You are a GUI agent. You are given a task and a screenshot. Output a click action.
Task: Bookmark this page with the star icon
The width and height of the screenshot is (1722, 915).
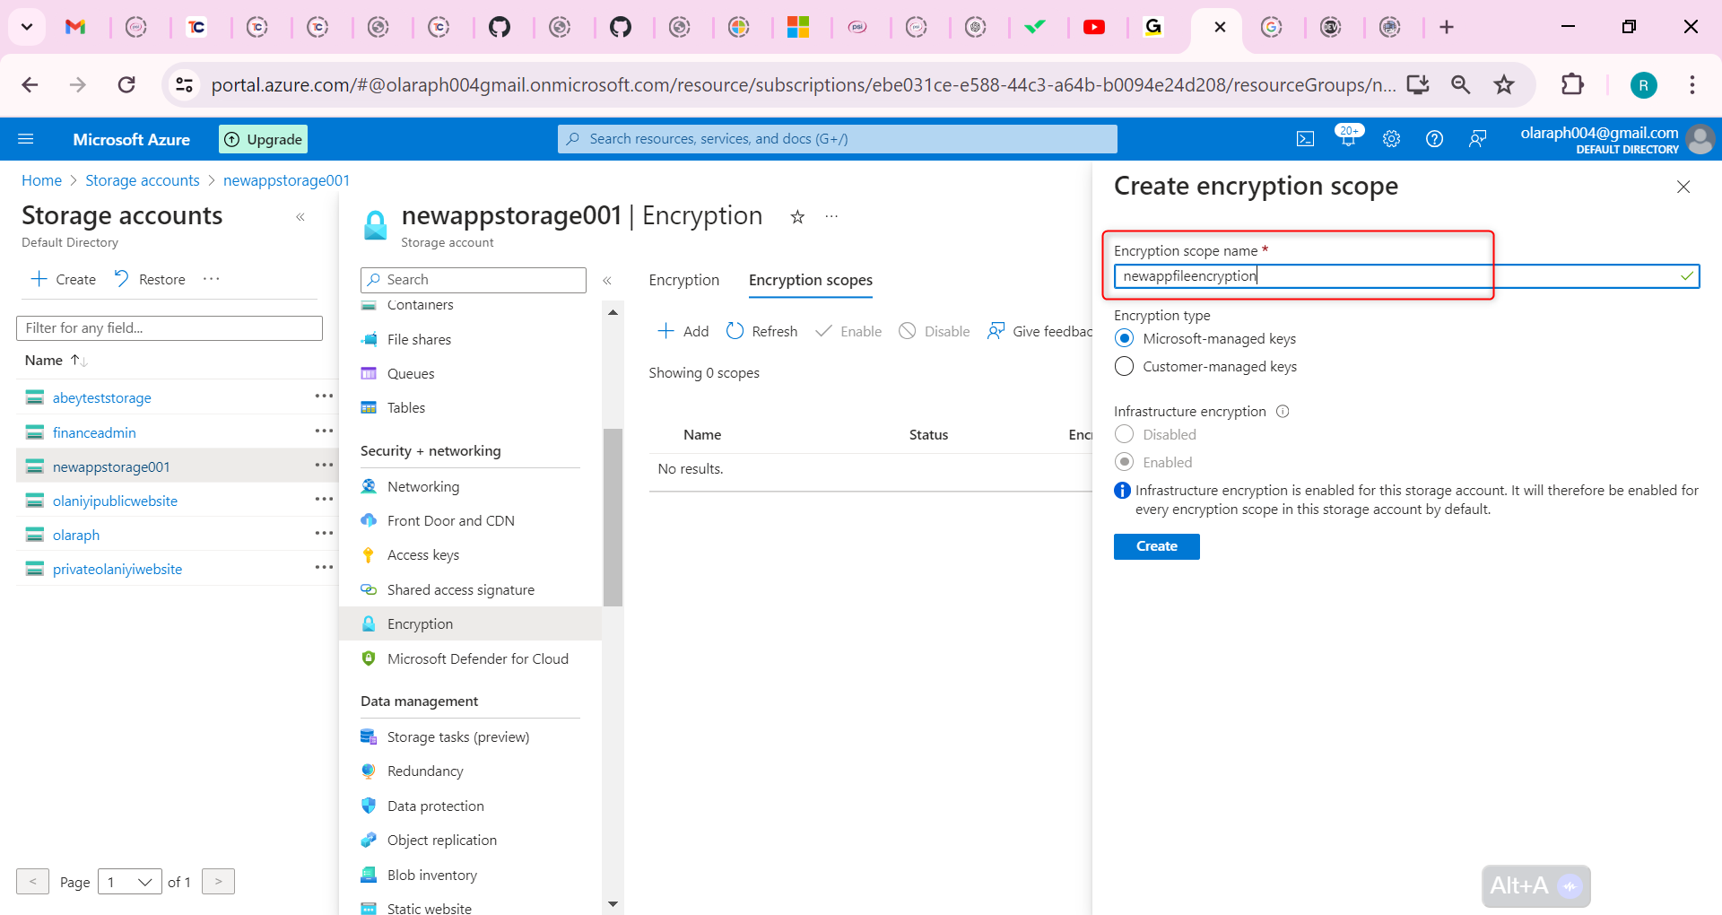click(x=1504, y=84)
